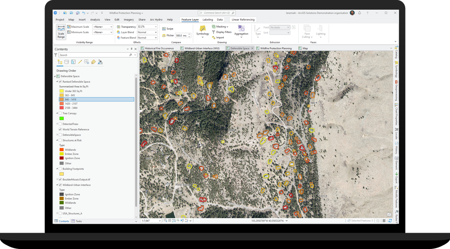Screen dimensions: 450x249
Task: Switch to the Historical Fire Occurrence map tab
Action: (x=159, y=48)
